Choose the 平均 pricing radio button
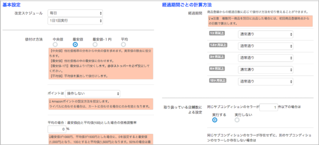The height and width of the screenshot is (145, 319). coord(123,45)
